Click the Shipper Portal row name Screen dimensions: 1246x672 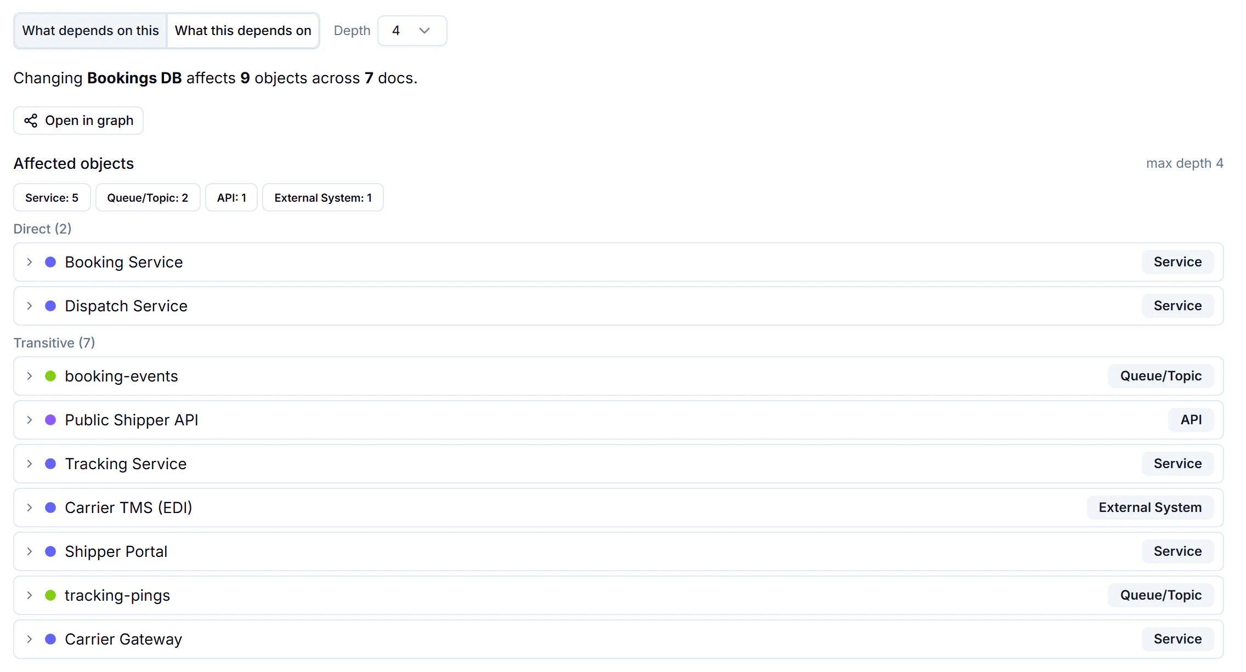pos(116,551)
